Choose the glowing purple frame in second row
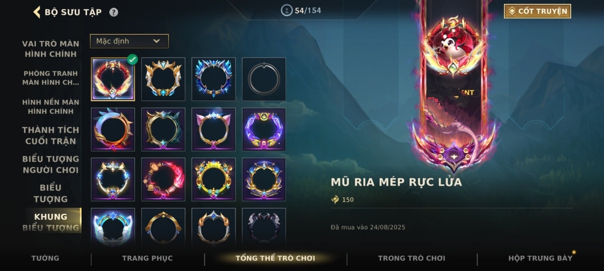Screen dimensions: 604x271 pos(264,129)
